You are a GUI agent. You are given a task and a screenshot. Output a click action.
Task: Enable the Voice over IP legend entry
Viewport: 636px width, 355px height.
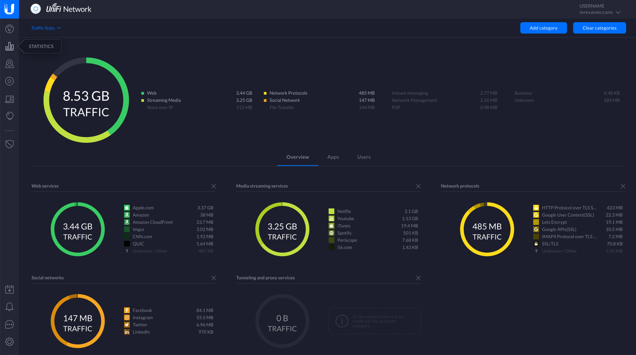coord(197,107)
